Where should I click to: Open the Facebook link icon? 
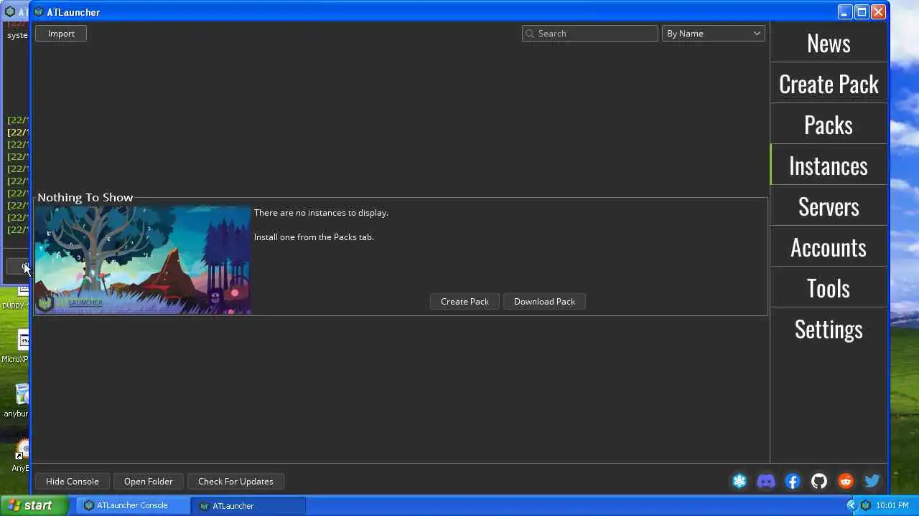[793, 482]
